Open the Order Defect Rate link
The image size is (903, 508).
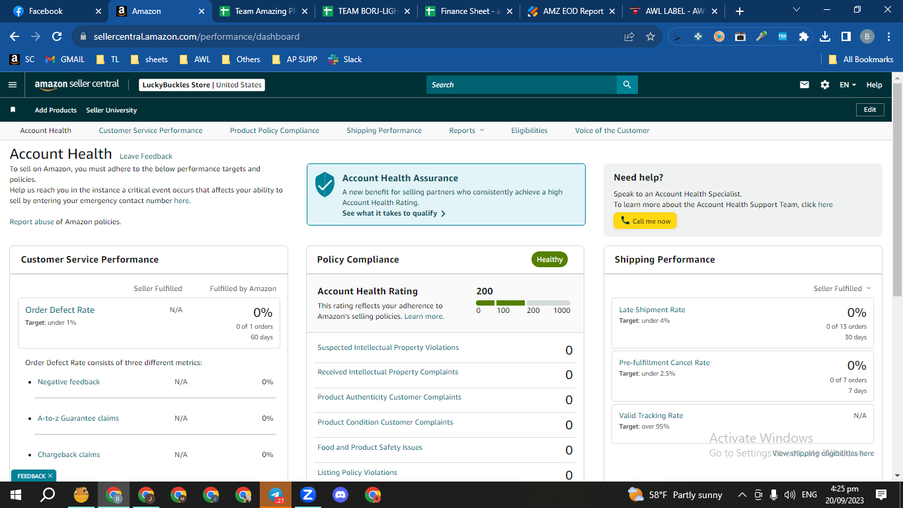coord(59,310)
